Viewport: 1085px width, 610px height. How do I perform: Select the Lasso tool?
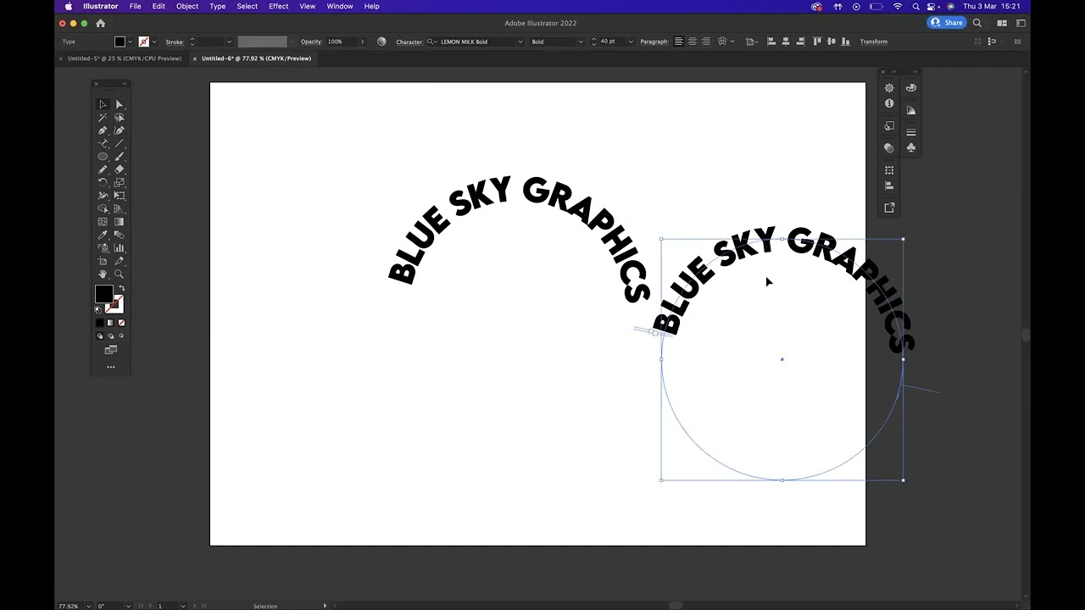(x=119, y=117)
